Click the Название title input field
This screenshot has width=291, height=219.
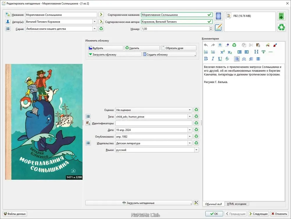61,15
